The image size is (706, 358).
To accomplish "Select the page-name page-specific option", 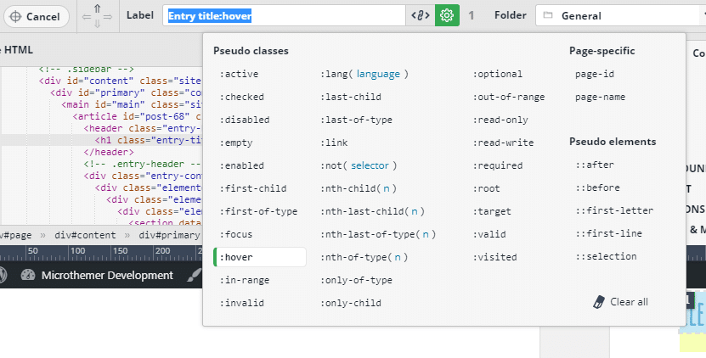I will [600, 98].
